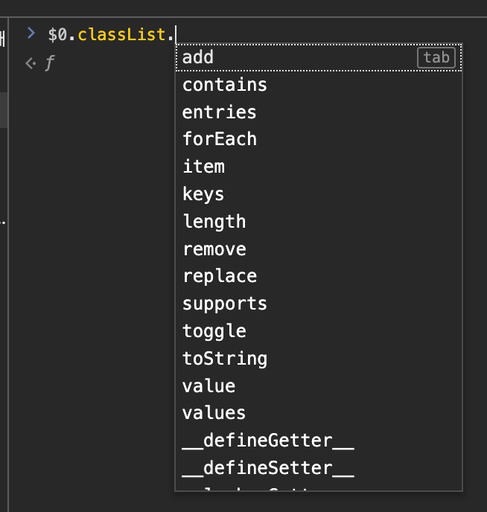Choose item from autocomplete popup
487x512 pixels.
click(319, 167)
